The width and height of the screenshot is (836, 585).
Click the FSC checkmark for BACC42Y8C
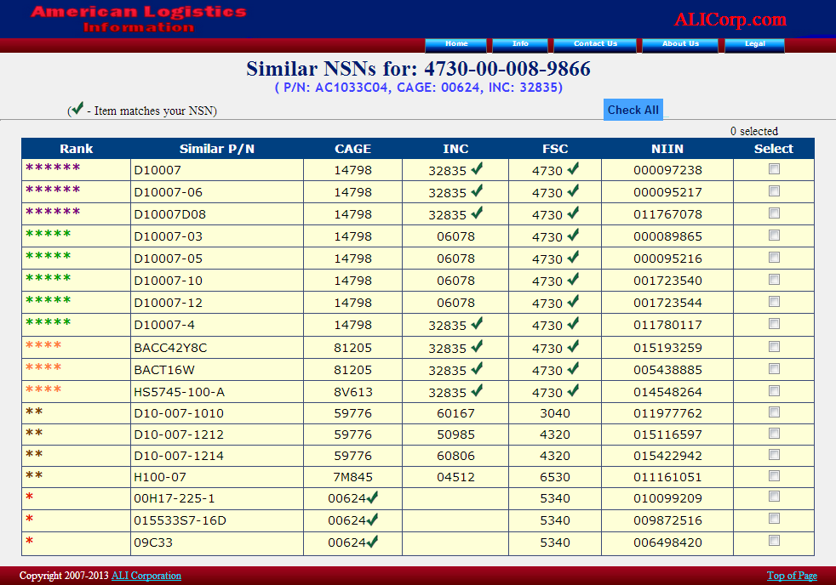(x=574, y=346)
